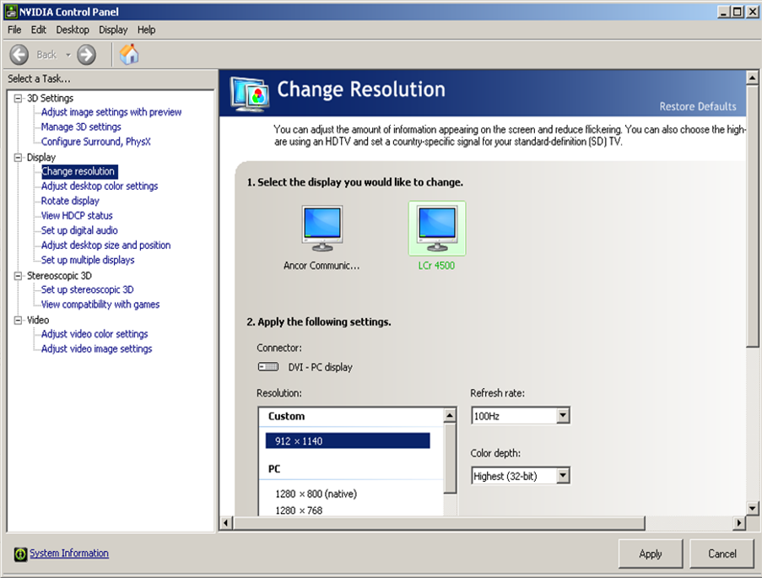The width and height of the screenshot is (762, 578).
Task: Go to the Home house icon
Action: point(129,54)
